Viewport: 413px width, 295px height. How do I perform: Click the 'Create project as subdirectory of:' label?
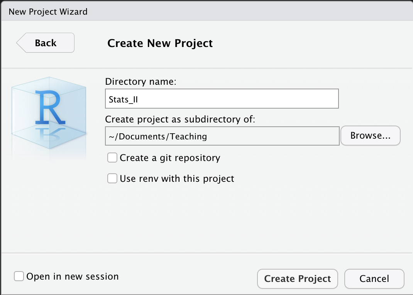pyautogui.click(x=180, y=119)
